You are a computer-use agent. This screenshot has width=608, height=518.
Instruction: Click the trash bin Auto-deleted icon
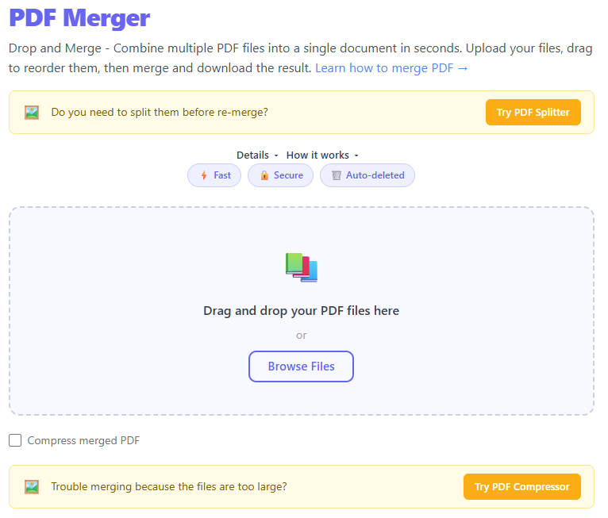(x=337, y=175)
